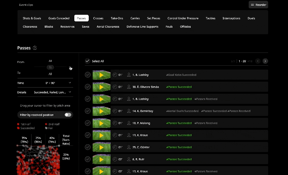This screenshot has width=288, height=175.
Task: Go to next page of clips
Action: tap(265, 61)
